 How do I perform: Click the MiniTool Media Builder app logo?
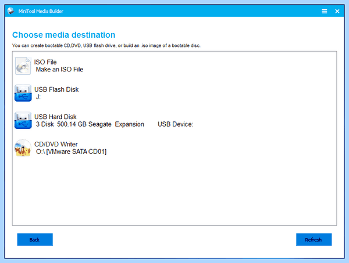coord(10,11)
